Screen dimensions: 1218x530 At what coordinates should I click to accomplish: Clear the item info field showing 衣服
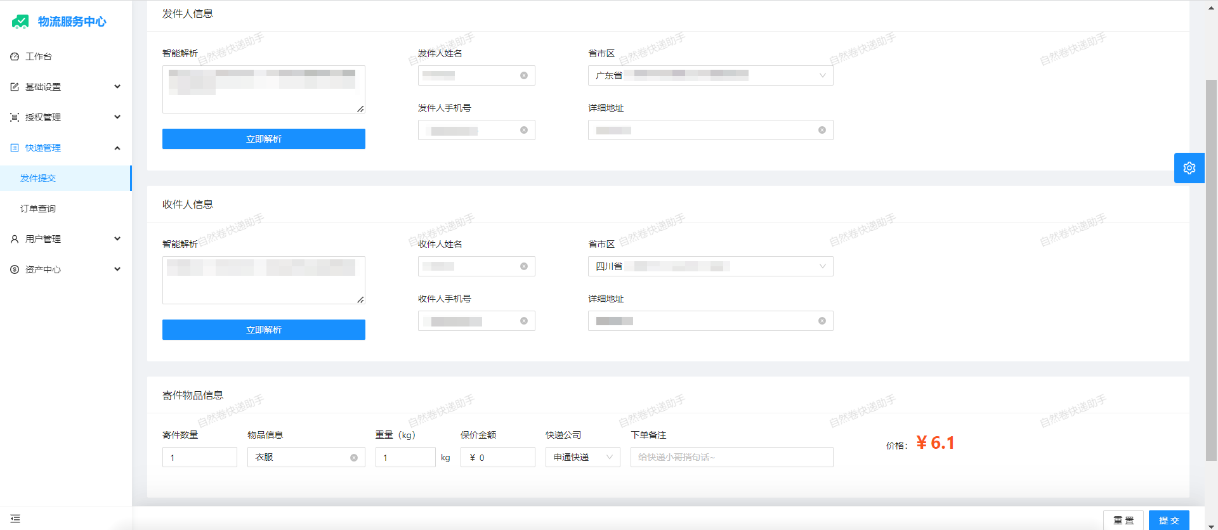[354, 458]
